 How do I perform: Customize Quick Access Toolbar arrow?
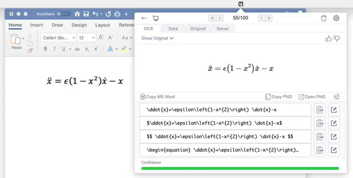[126, 14]
